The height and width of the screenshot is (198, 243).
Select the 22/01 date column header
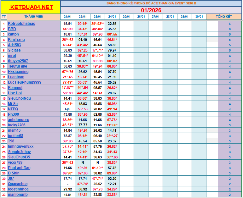point(83,17)
